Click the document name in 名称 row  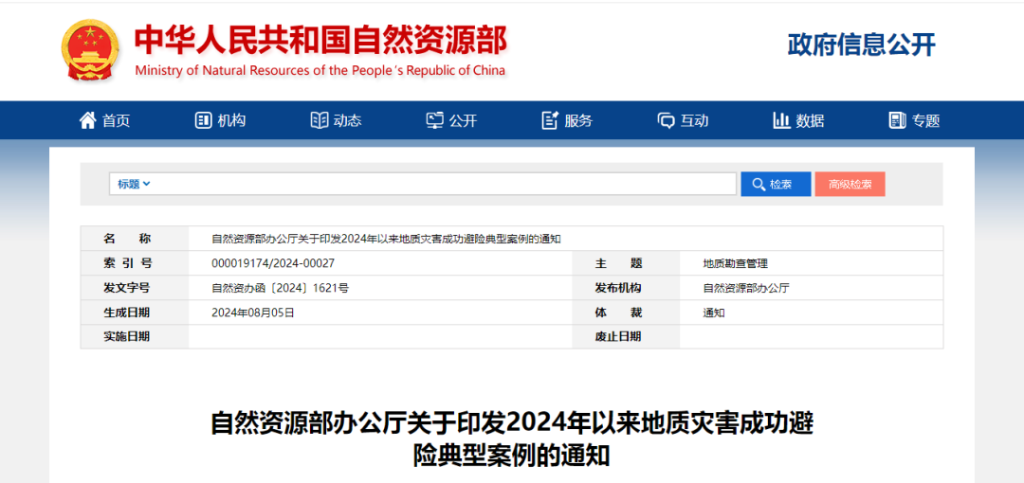click(386, 239)
